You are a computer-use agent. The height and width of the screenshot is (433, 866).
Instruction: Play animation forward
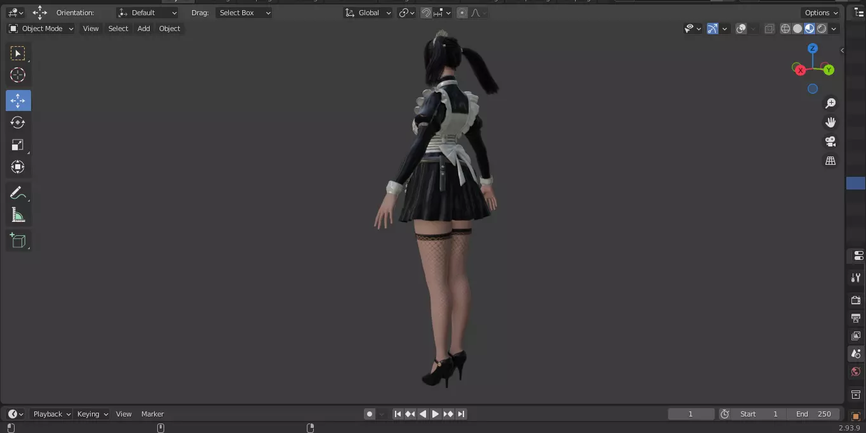point(436,414)
